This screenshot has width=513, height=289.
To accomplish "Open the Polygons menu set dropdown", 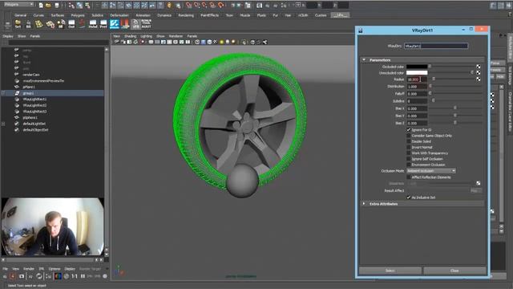I will point(18,5).
